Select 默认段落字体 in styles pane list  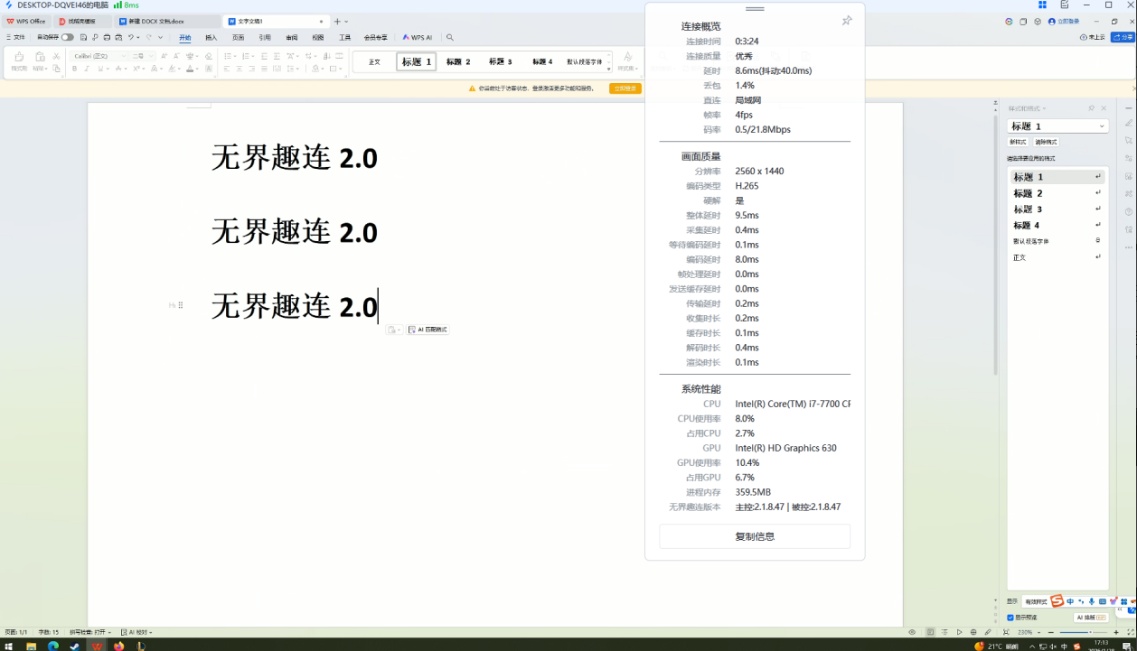click(1057, 241)
